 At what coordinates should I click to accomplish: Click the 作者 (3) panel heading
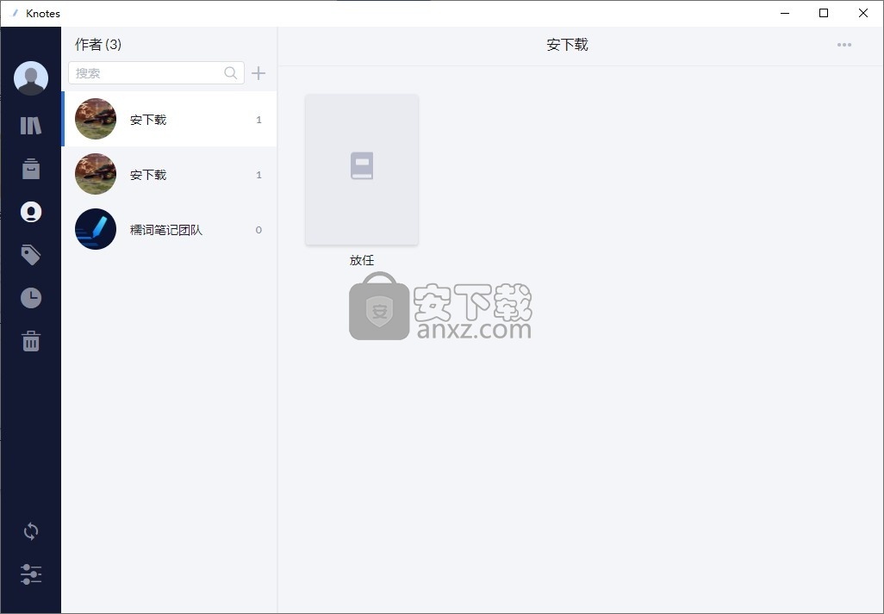point(98,45)
